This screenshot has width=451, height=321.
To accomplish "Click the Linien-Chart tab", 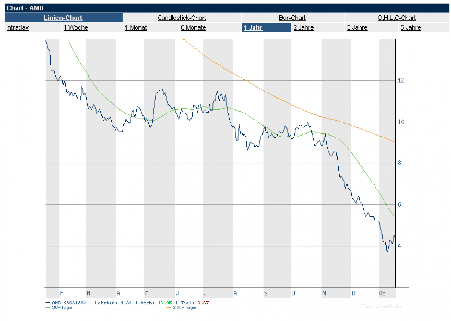I will click(x=63, y=18).
